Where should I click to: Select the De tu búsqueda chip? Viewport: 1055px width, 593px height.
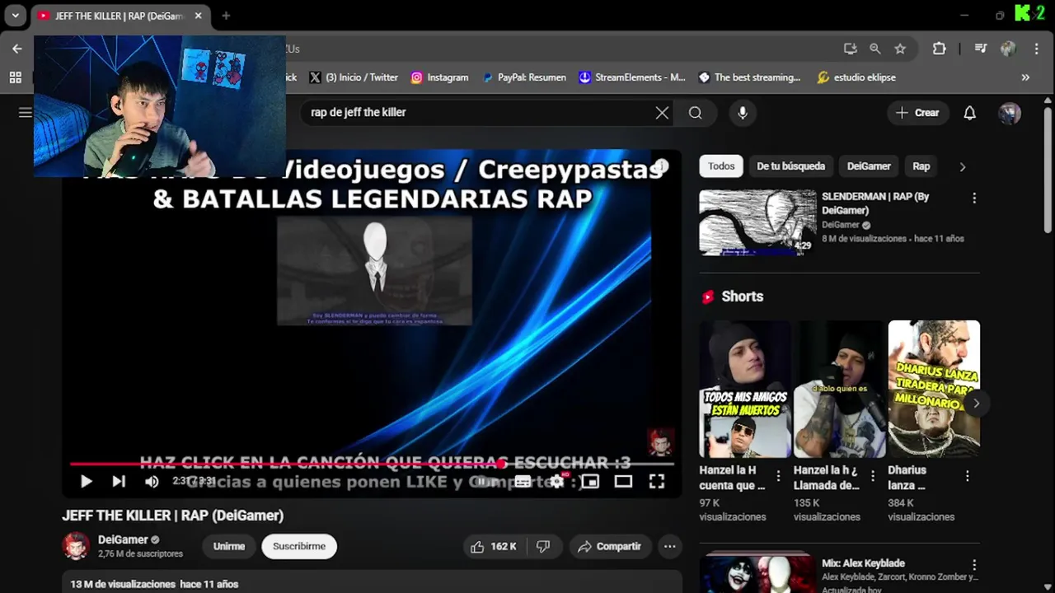coord(790,166)
